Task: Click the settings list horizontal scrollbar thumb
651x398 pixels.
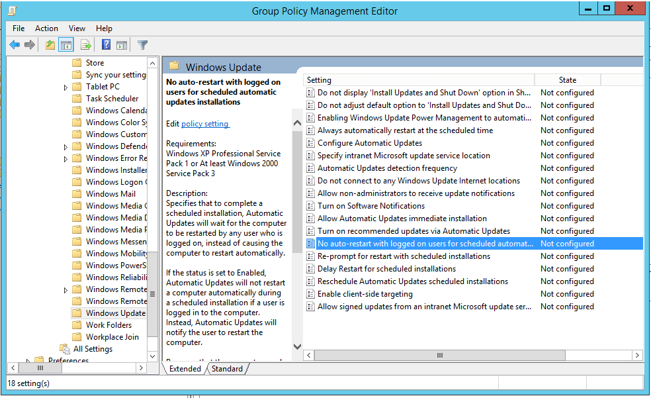Action: 440,355
